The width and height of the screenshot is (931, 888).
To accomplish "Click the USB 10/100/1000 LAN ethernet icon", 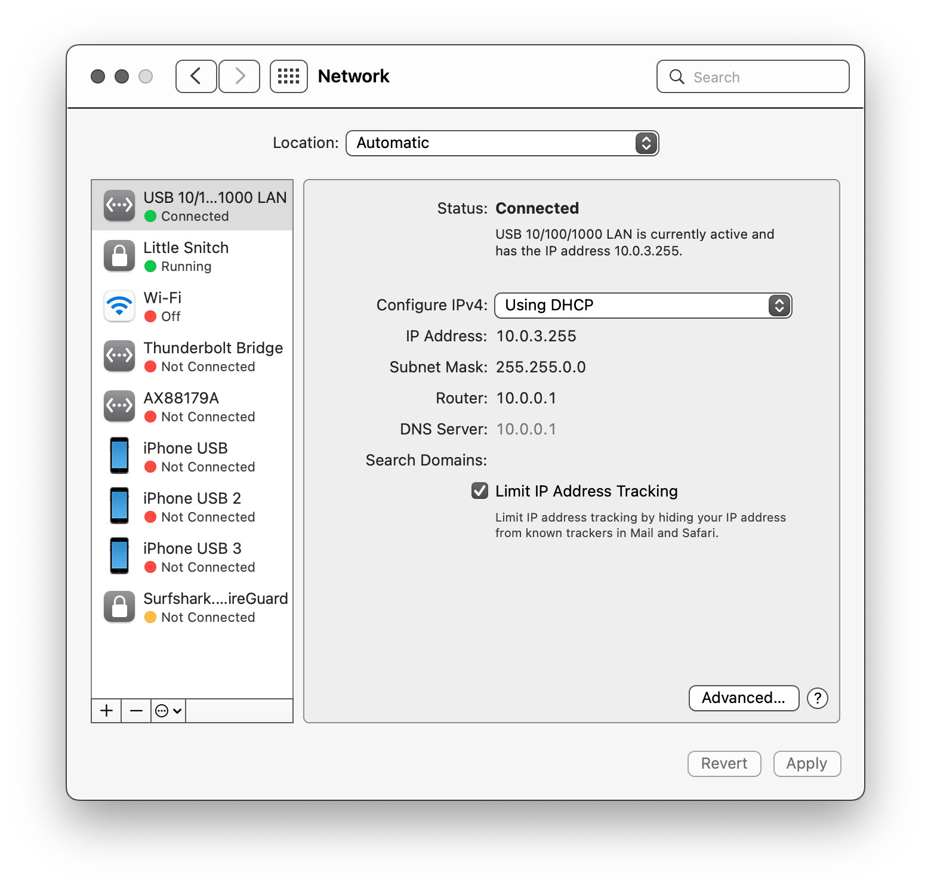I will pyautogui.click(x=119, y=205).
